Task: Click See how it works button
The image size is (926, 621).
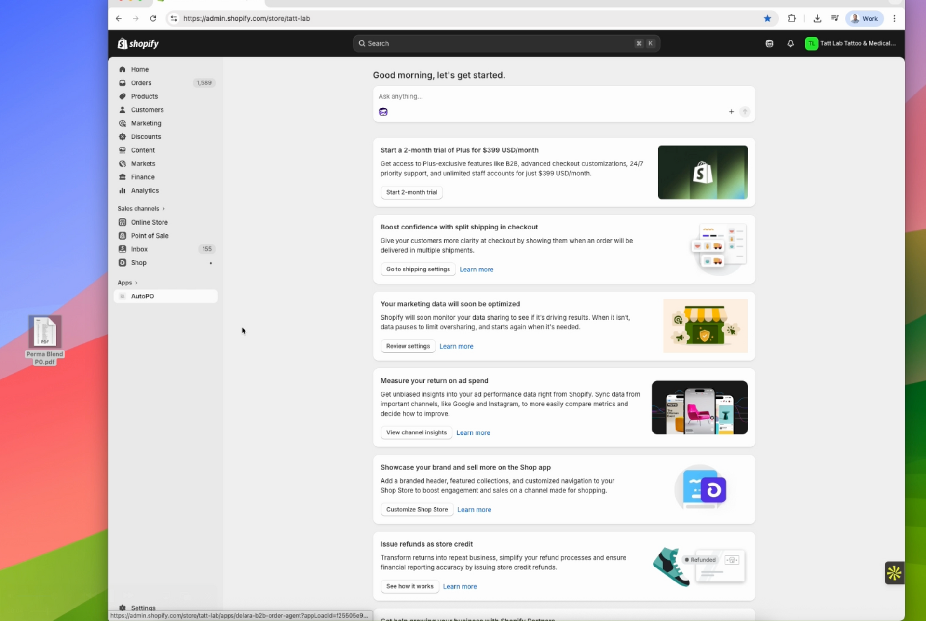Action: click(x=409, y=586)
